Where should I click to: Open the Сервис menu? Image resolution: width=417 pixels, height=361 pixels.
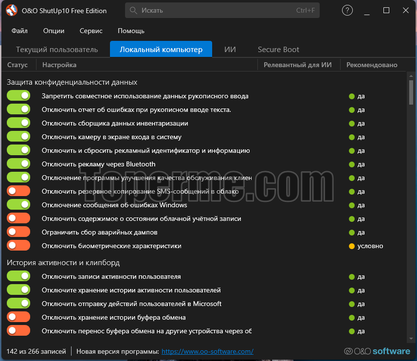click(91, 31)
